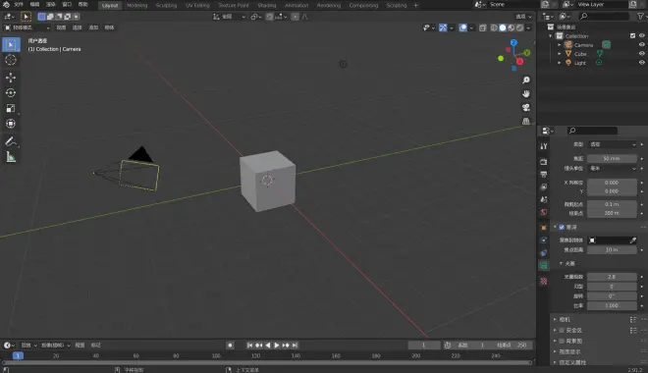Click the current frame number field
This screenshot has height=373, width=648.
point(423,346)
